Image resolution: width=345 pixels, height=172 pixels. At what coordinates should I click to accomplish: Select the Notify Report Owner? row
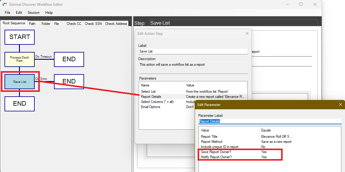pyautogui.click(x=216, y=157)
